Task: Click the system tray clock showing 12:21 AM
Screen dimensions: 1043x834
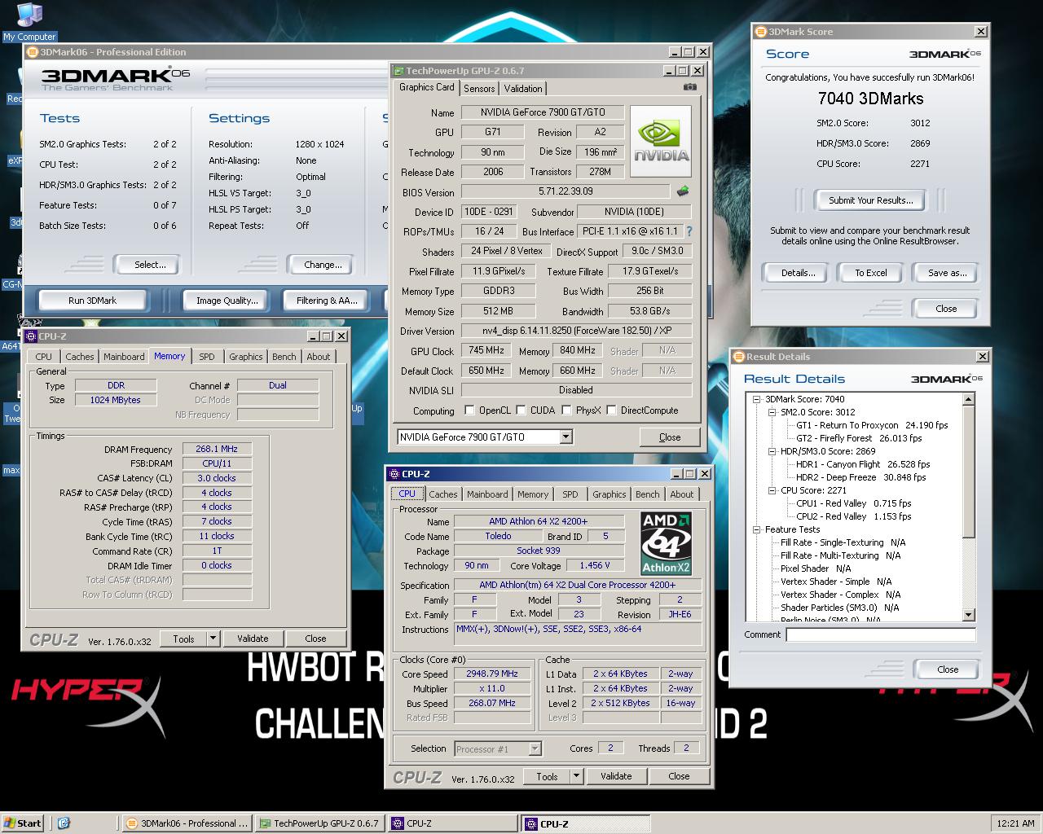Action: coord(1015,823)
